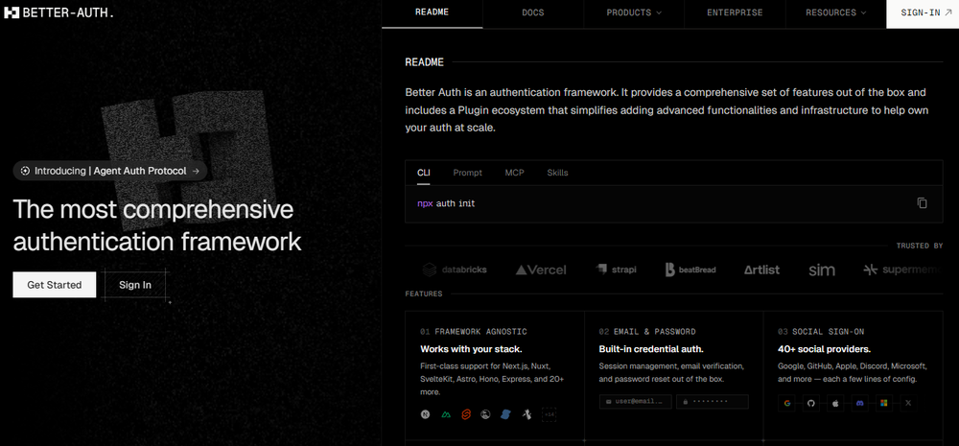The width and height of the screenshot is (959, 446).
Task: Go to the Docs nav tab
Action: pos(532,12)
